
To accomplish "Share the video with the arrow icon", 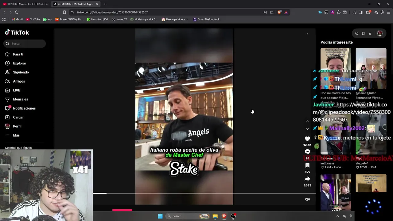I will [307, 179].
